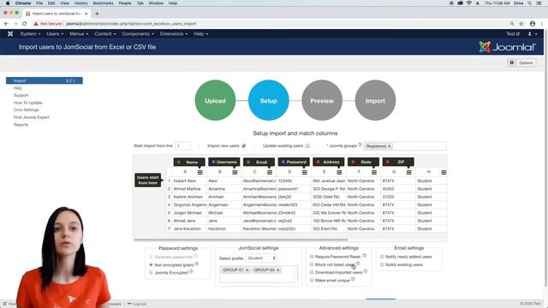Open the FAQ sidebar link
This screenshot has width=548, height=308.
click(x=17, y=88)
